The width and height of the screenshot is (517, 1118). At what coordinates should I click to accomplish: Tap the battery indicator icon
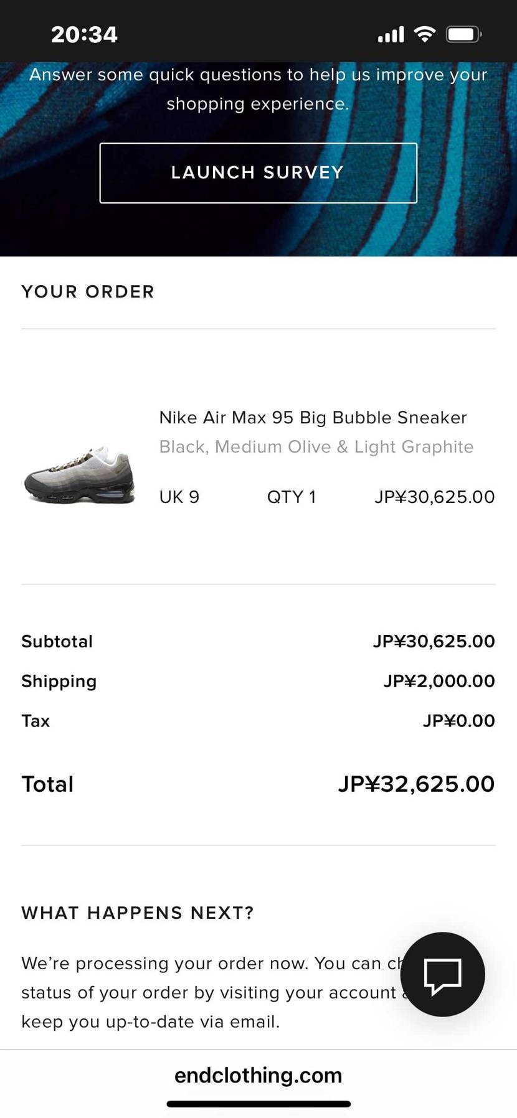463,34
